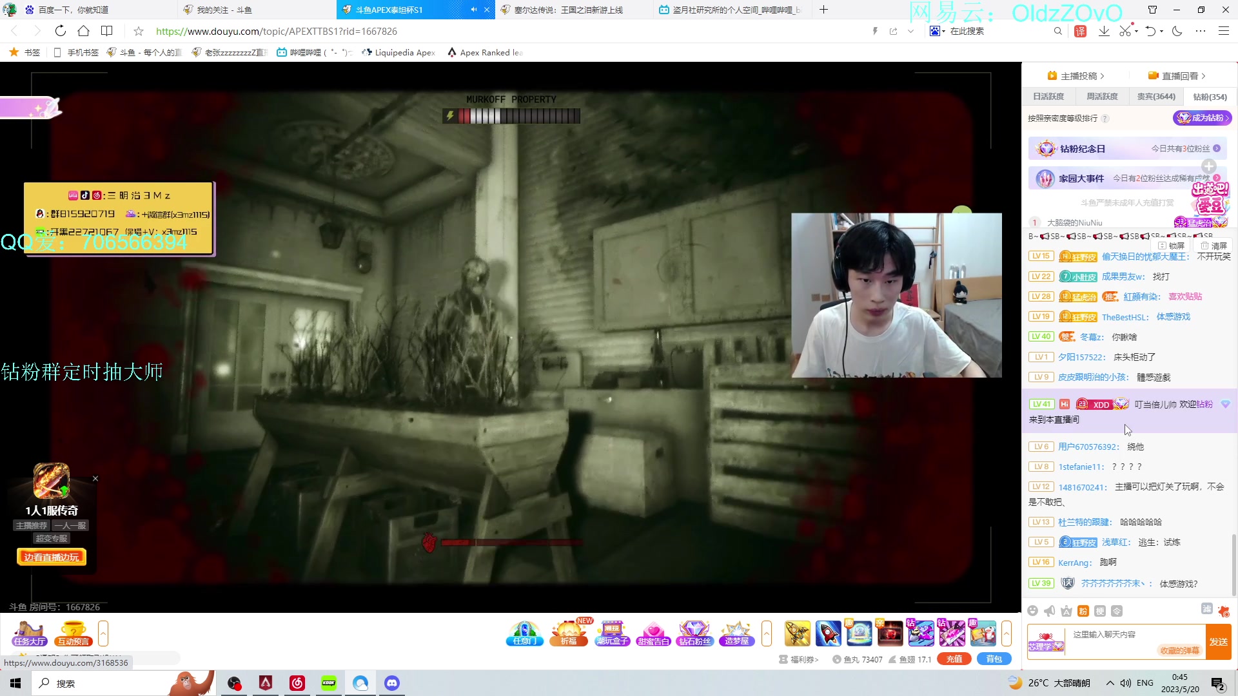The height and width of the screenshot is (696, 1238).
Task: Click the search magnifier icon in the search box
Action: (1057, 31)
